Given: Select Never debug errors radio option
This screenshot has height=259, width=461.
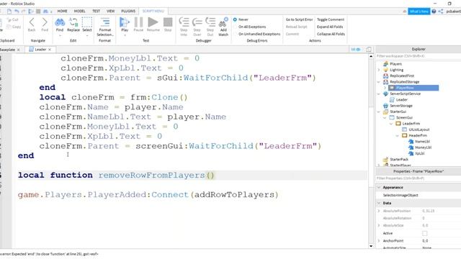Looking at the screenshot, I should [235, 19].
